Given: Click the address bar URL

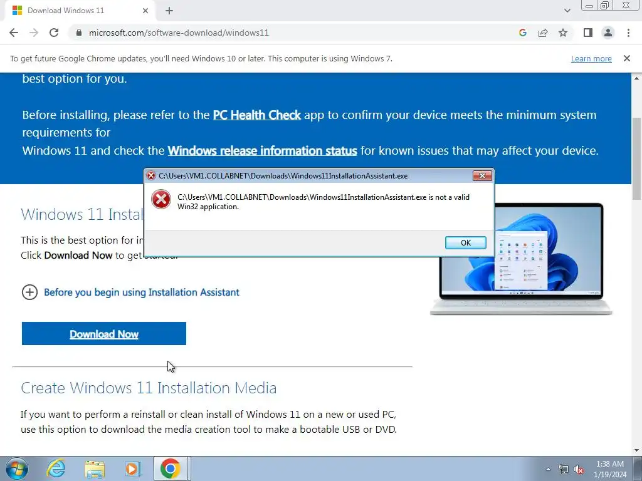Looking at the screenshot, I should [179, 33].
